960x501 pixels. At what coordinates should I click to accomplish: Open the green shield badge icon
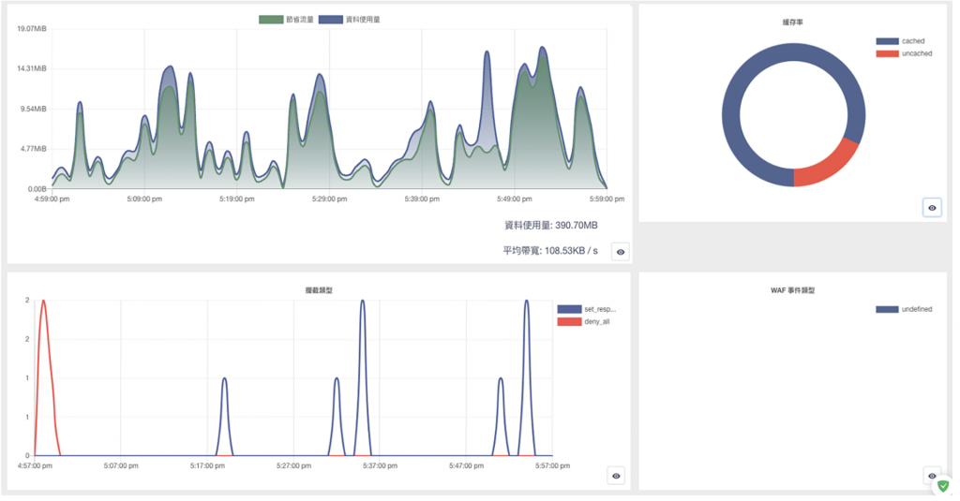(x=943, y=486)
